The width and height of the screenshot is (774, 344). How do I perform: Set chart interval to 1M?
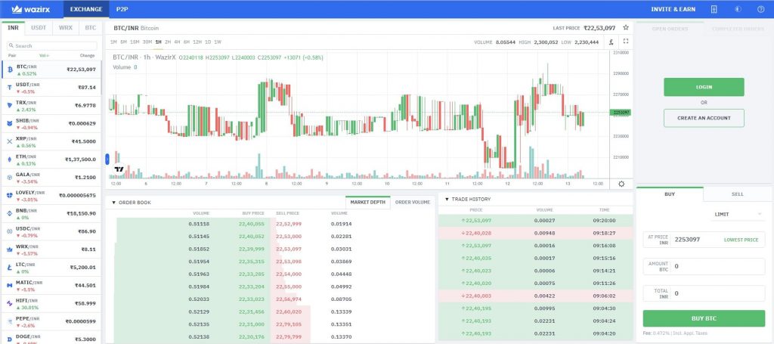(x=113, y=42)
